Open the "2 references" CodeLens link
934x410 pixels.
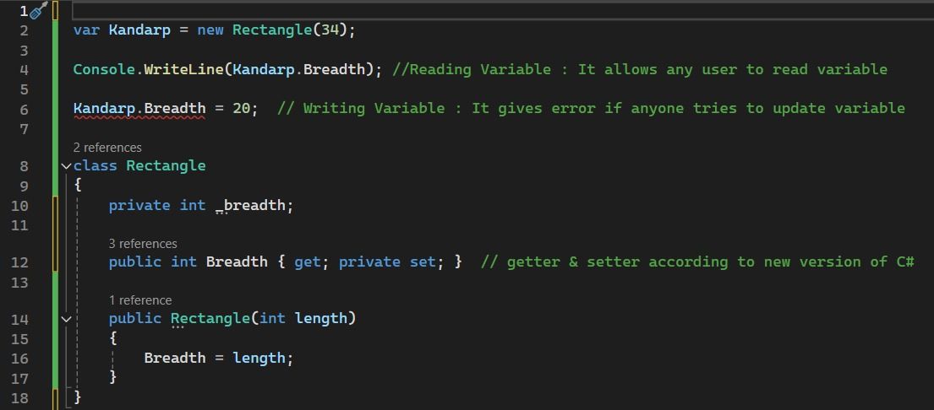[107, 148]
